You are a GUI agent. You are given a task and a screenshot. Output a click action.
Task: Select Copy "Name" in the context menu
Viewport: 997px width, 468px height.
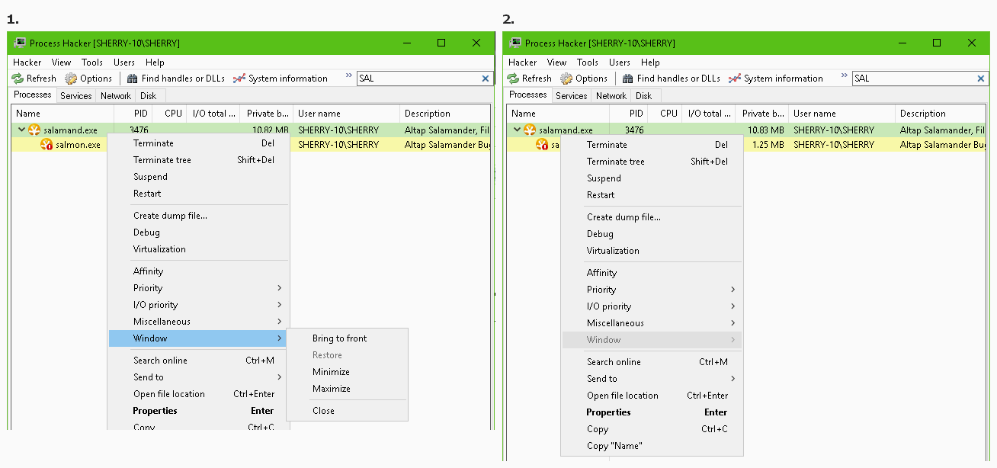pyautogui.click(x=614, y=446)
